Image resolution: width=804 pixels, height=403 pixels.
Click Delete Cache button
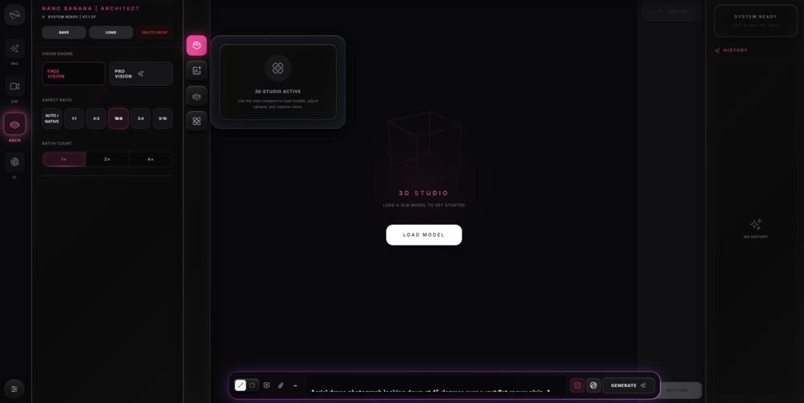[x=154, y=32]
